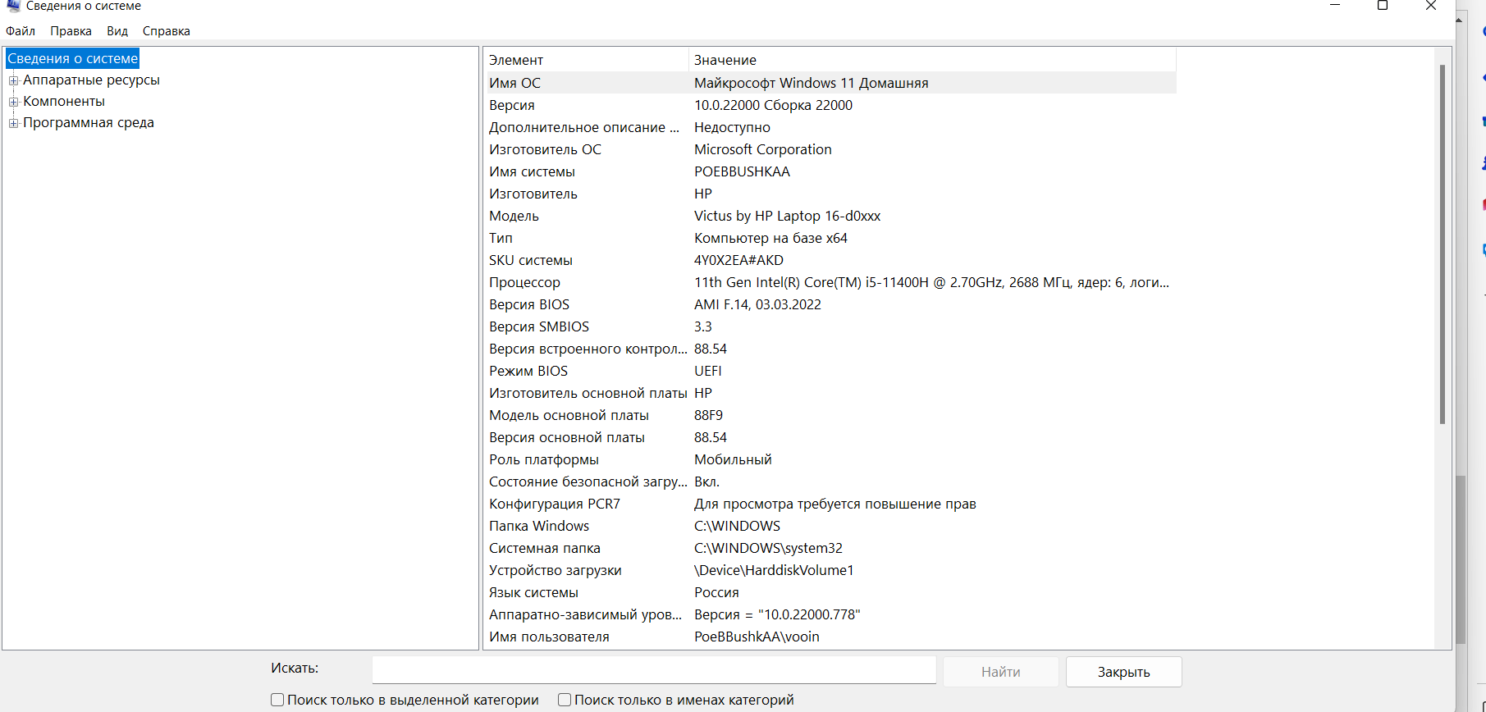Select the Режим BIOS row
The width and height of the screenshot is (1486, 712).
point(831,371)
